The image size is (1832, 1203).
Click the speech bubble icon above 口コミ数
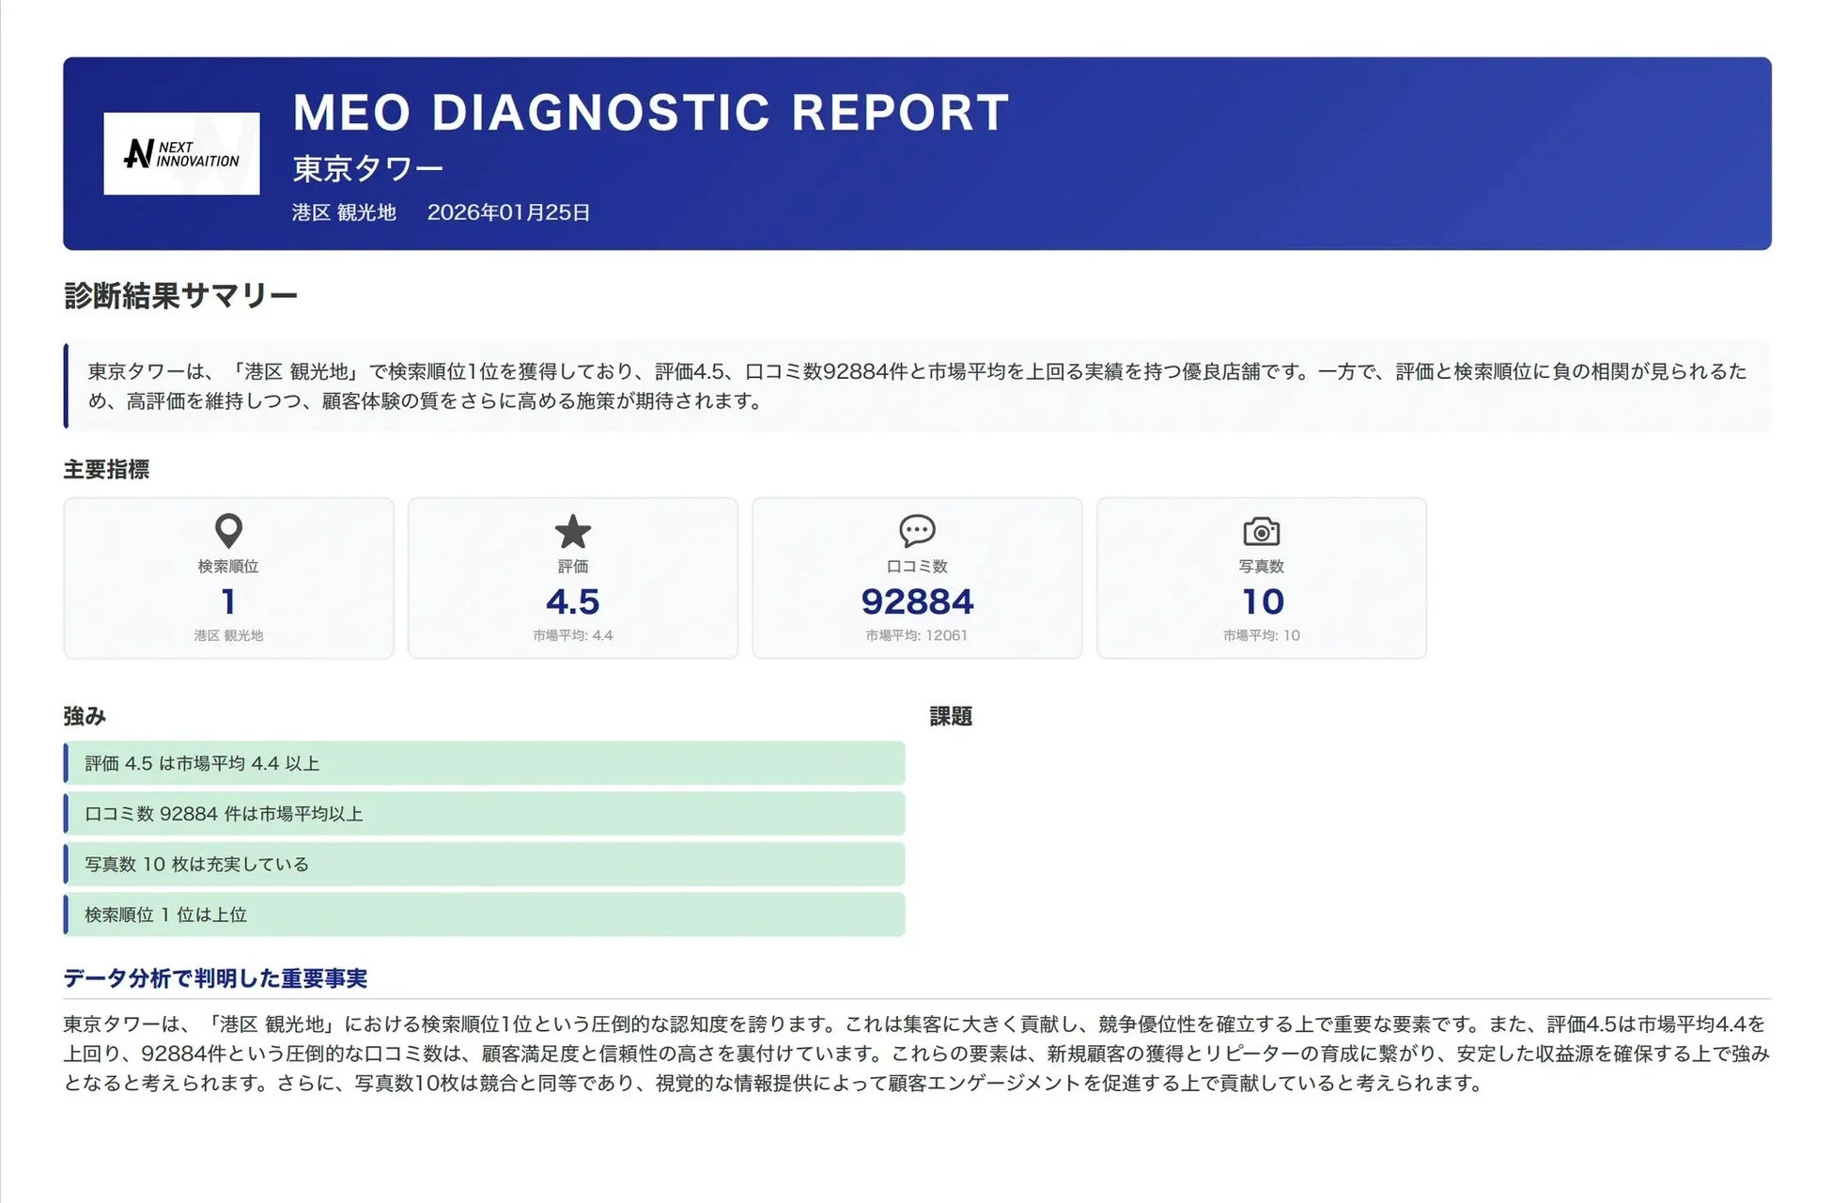pos(918,532)
